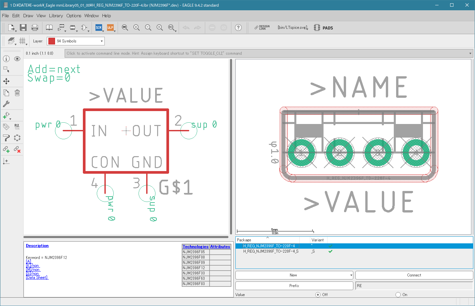Zoom in with the plus magnifier
This screenshot has width=475, height=306.
(137, 28)
